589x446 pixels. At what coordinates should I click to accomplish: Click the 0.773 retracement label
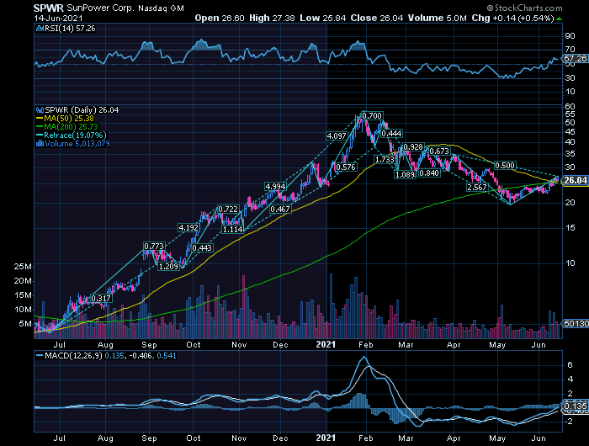point(154,246)
